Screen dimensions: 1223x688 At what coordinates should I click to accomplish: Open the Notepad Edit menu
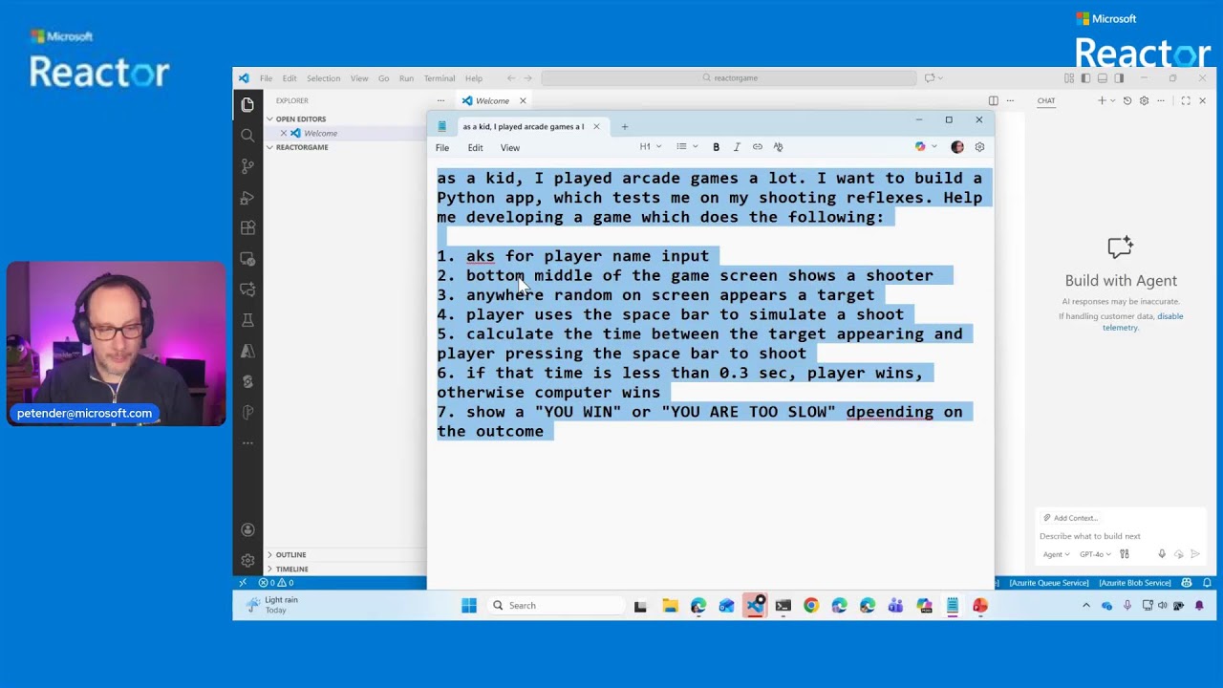coord(475,148)
